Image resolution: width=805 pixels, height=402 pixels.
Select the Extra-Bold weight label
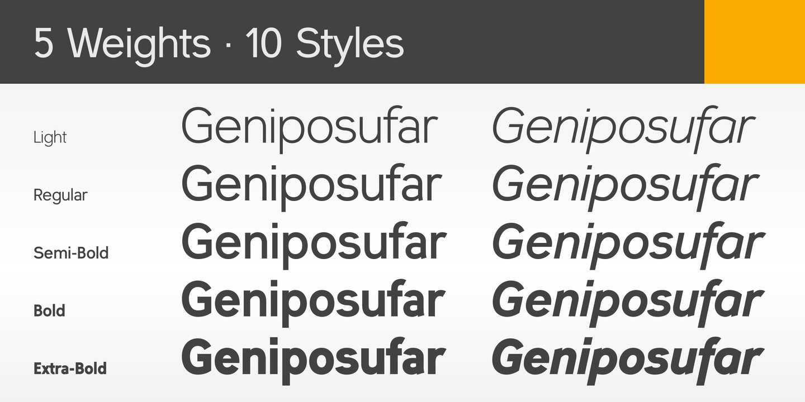click(70, 368)
